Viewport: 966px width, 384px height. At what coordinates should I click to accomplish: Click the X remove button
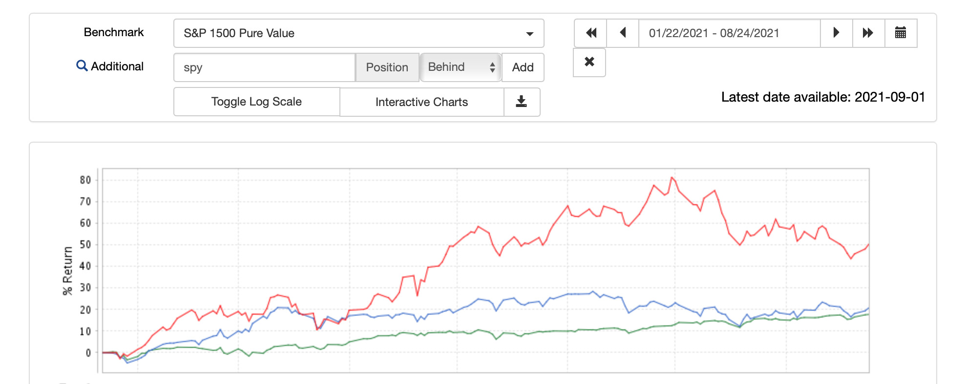(x=589, y=62)
